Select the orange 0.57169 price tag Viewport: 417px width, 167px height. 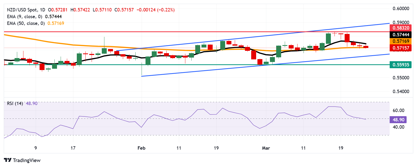pos(401,41)
